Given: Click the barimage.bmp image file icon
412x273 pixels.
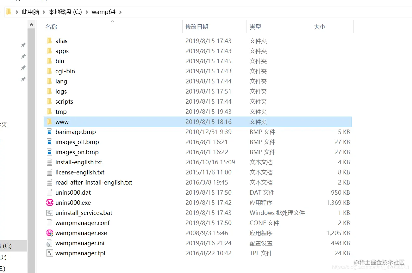Looking at the screenshot, I should [49, 132].
